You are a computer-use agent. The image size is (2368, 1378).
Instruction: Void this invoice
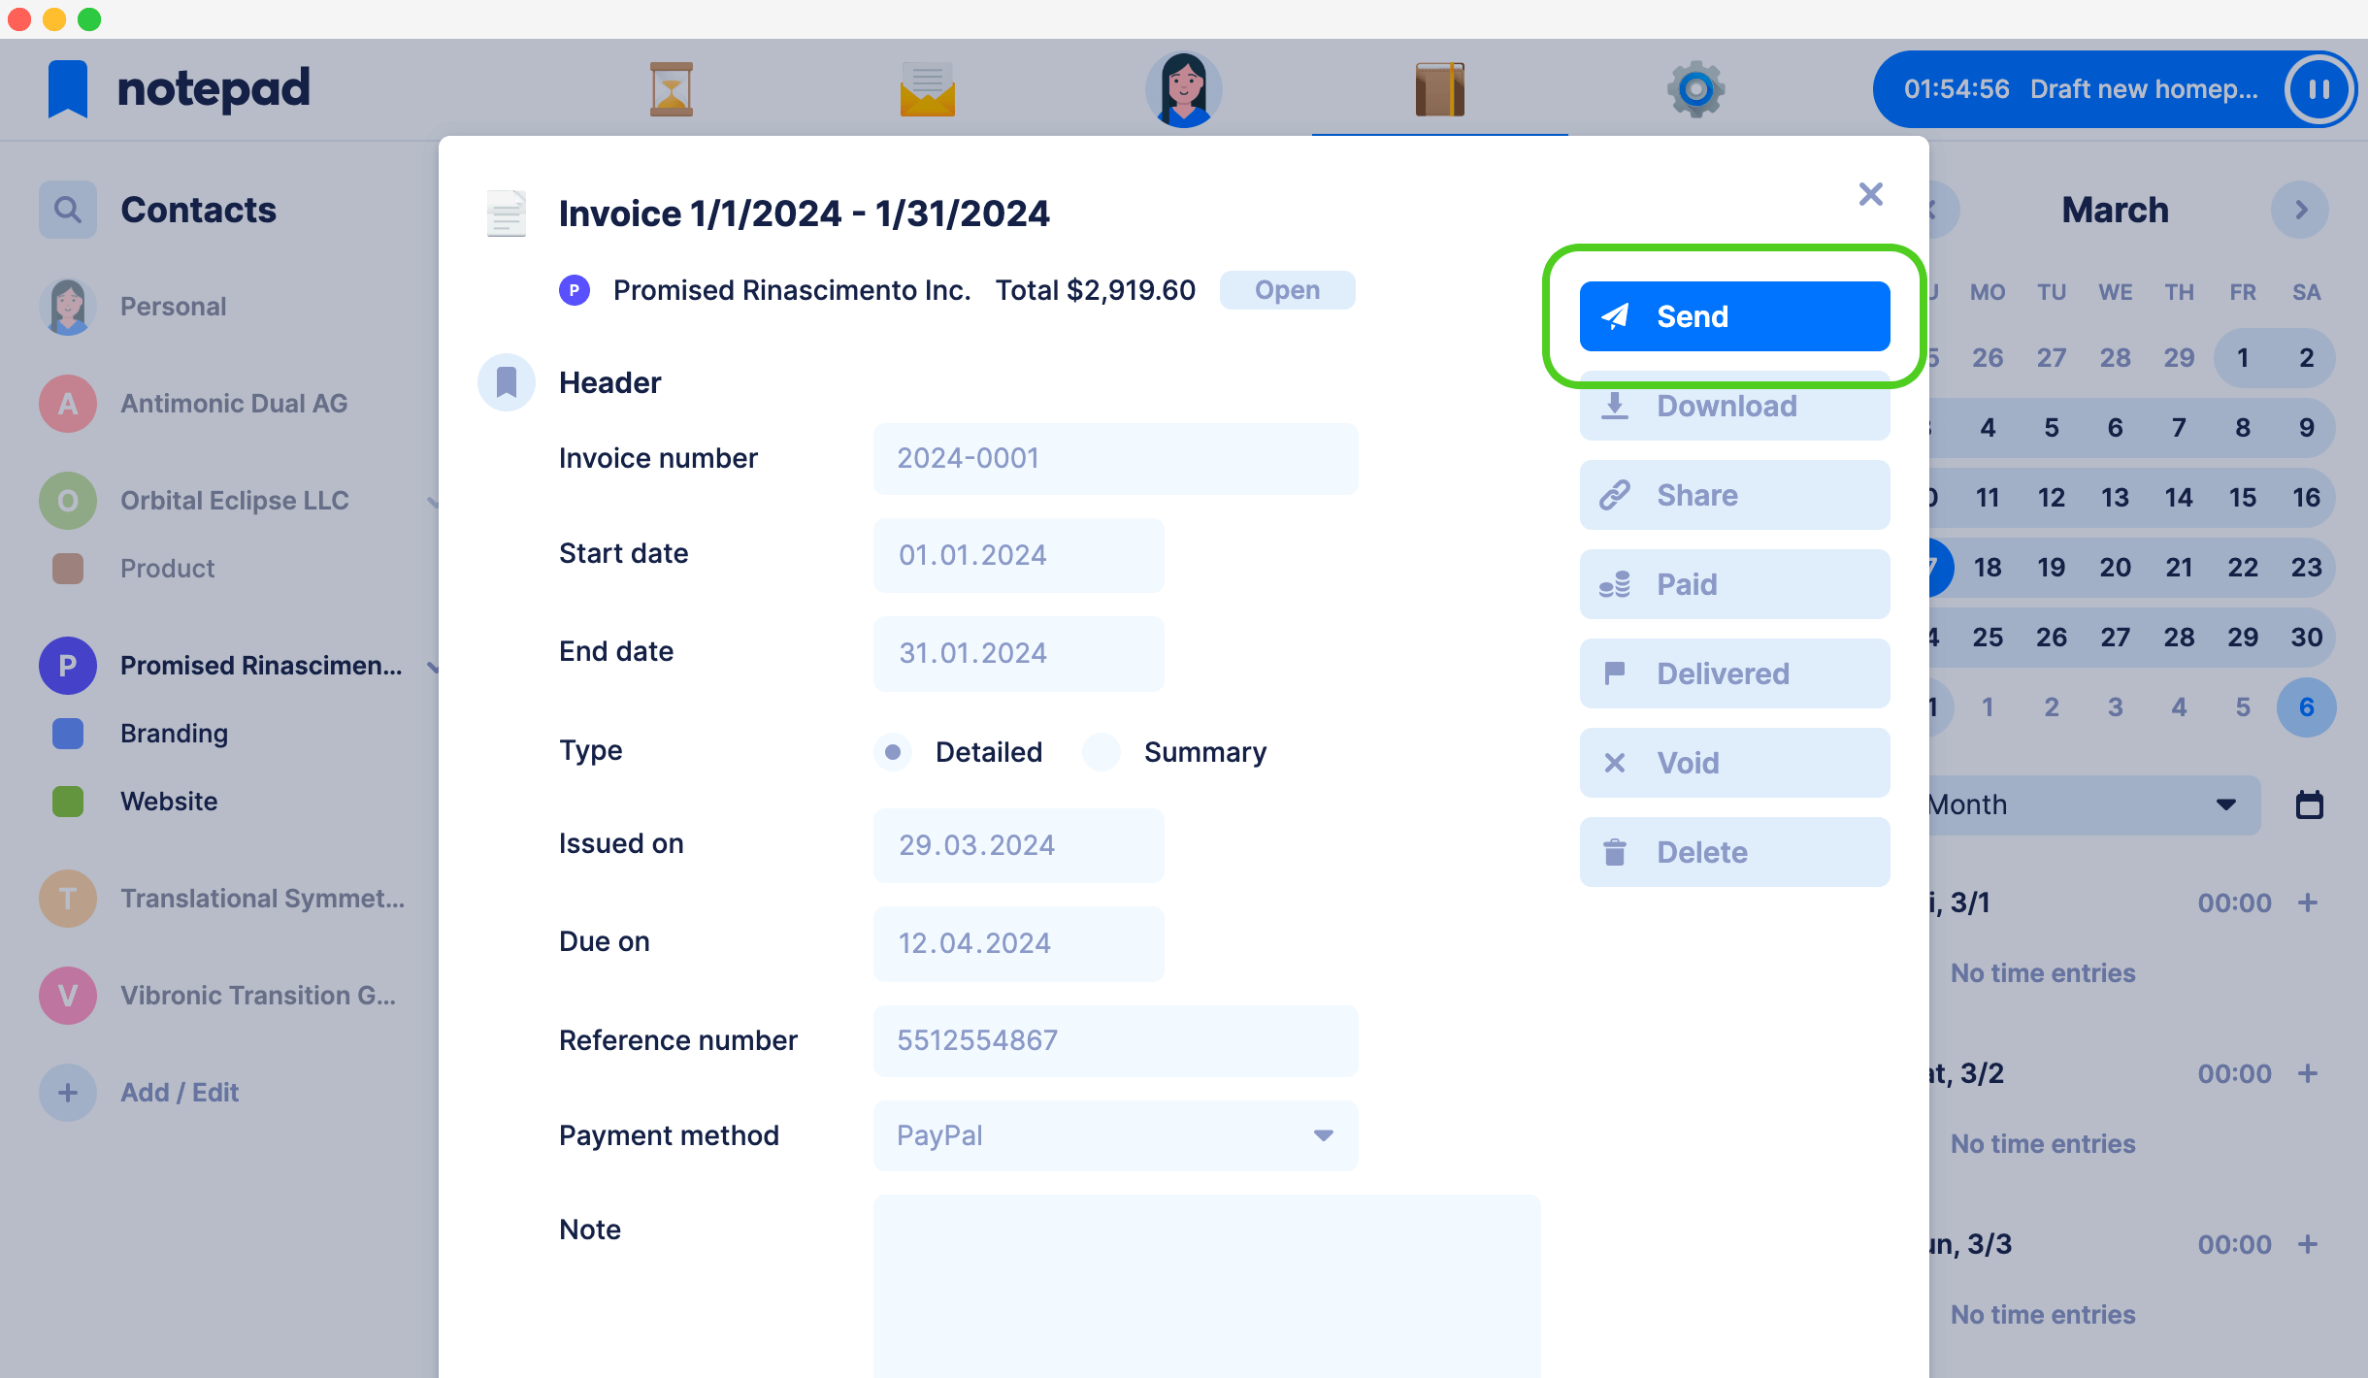point(1733,761)
